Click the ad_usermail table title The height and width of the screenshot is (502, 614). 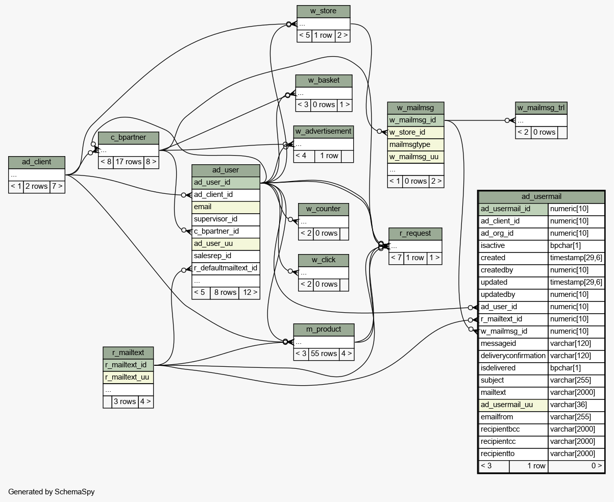[x=541, y=197]
